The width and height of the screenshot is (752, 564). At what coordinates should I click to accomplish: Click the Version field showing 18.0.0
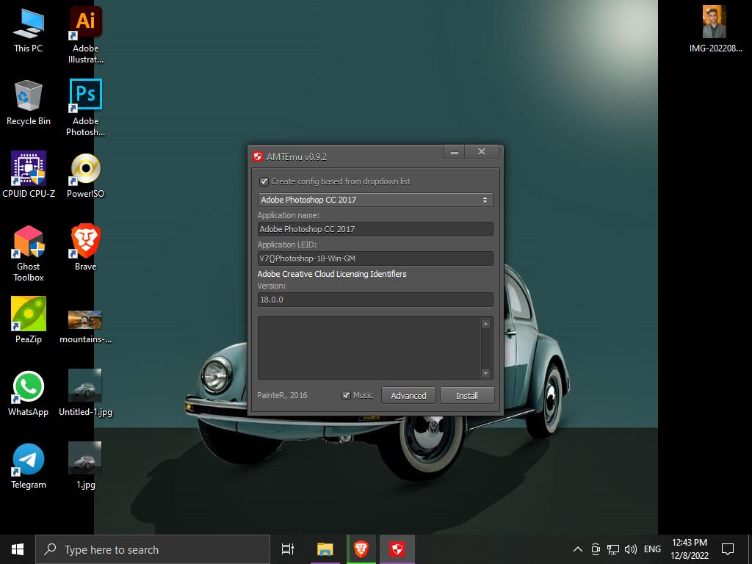pyautogui.click(x=375, y=300)
